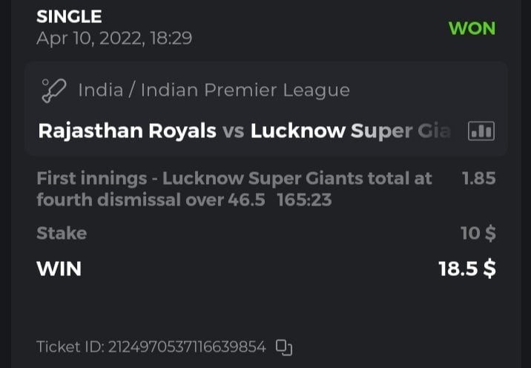Click the 10 $ stake amount

478,233
